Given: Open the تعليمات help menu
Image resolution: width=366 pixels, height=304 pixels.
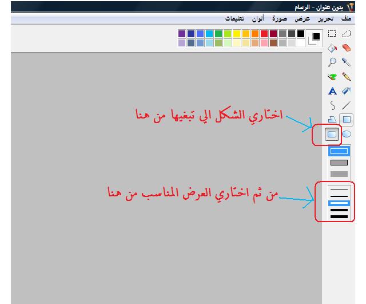Looking at the screenshot, I should tap(234, 18).
